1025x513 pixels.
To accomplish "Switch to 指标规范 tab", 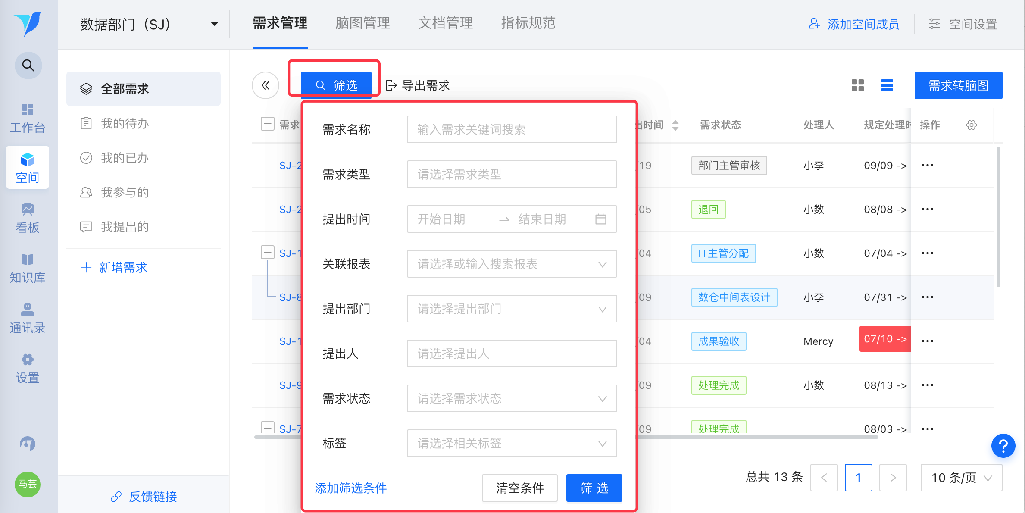I will pos(528,23).
